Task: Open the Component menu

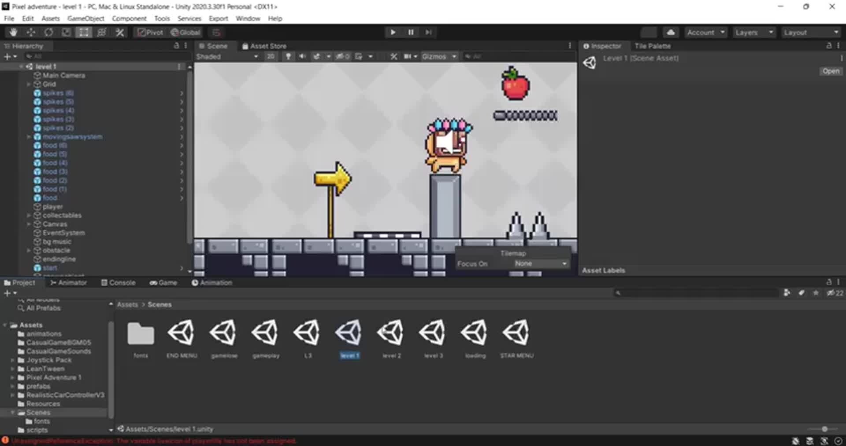Action: 129,18
